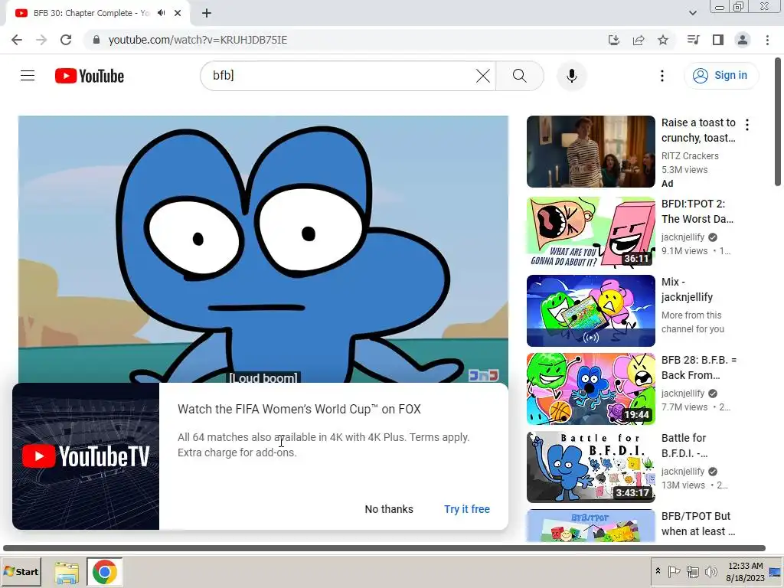
Task: Open the install app icon in address bar
Action: tap(613, 40)
